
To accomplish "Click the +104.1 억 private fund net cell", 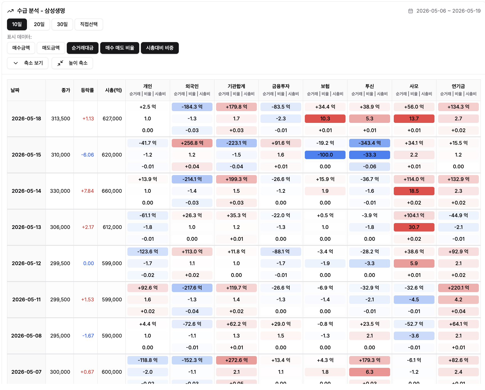I will [x=414, y=215].
